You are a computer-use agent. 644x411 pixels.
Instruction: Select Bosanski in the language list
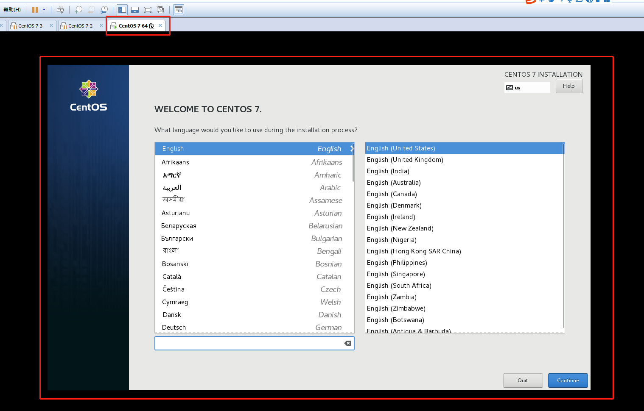[254, 264]
